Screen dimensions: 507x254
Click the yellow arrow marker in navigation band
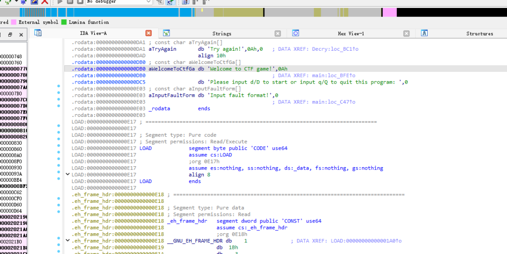[202, 10]
